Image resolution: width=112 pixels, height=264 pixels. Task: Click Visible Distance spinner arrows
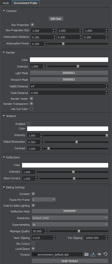106,86
